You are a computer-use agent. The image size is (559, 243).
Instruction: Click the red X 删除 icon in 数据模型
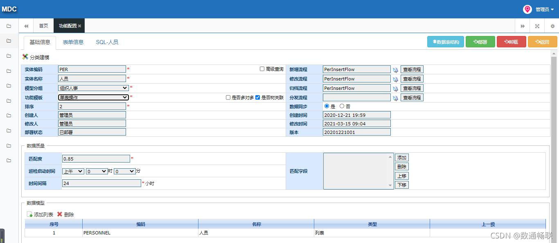coord(60,214)
